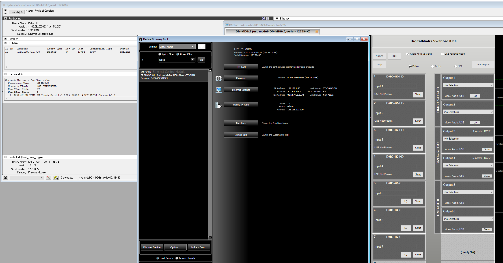The width and height of the screenshot is (503, 263).
Task: Open the stored filter None dropdown
Action: click(177, 60)
